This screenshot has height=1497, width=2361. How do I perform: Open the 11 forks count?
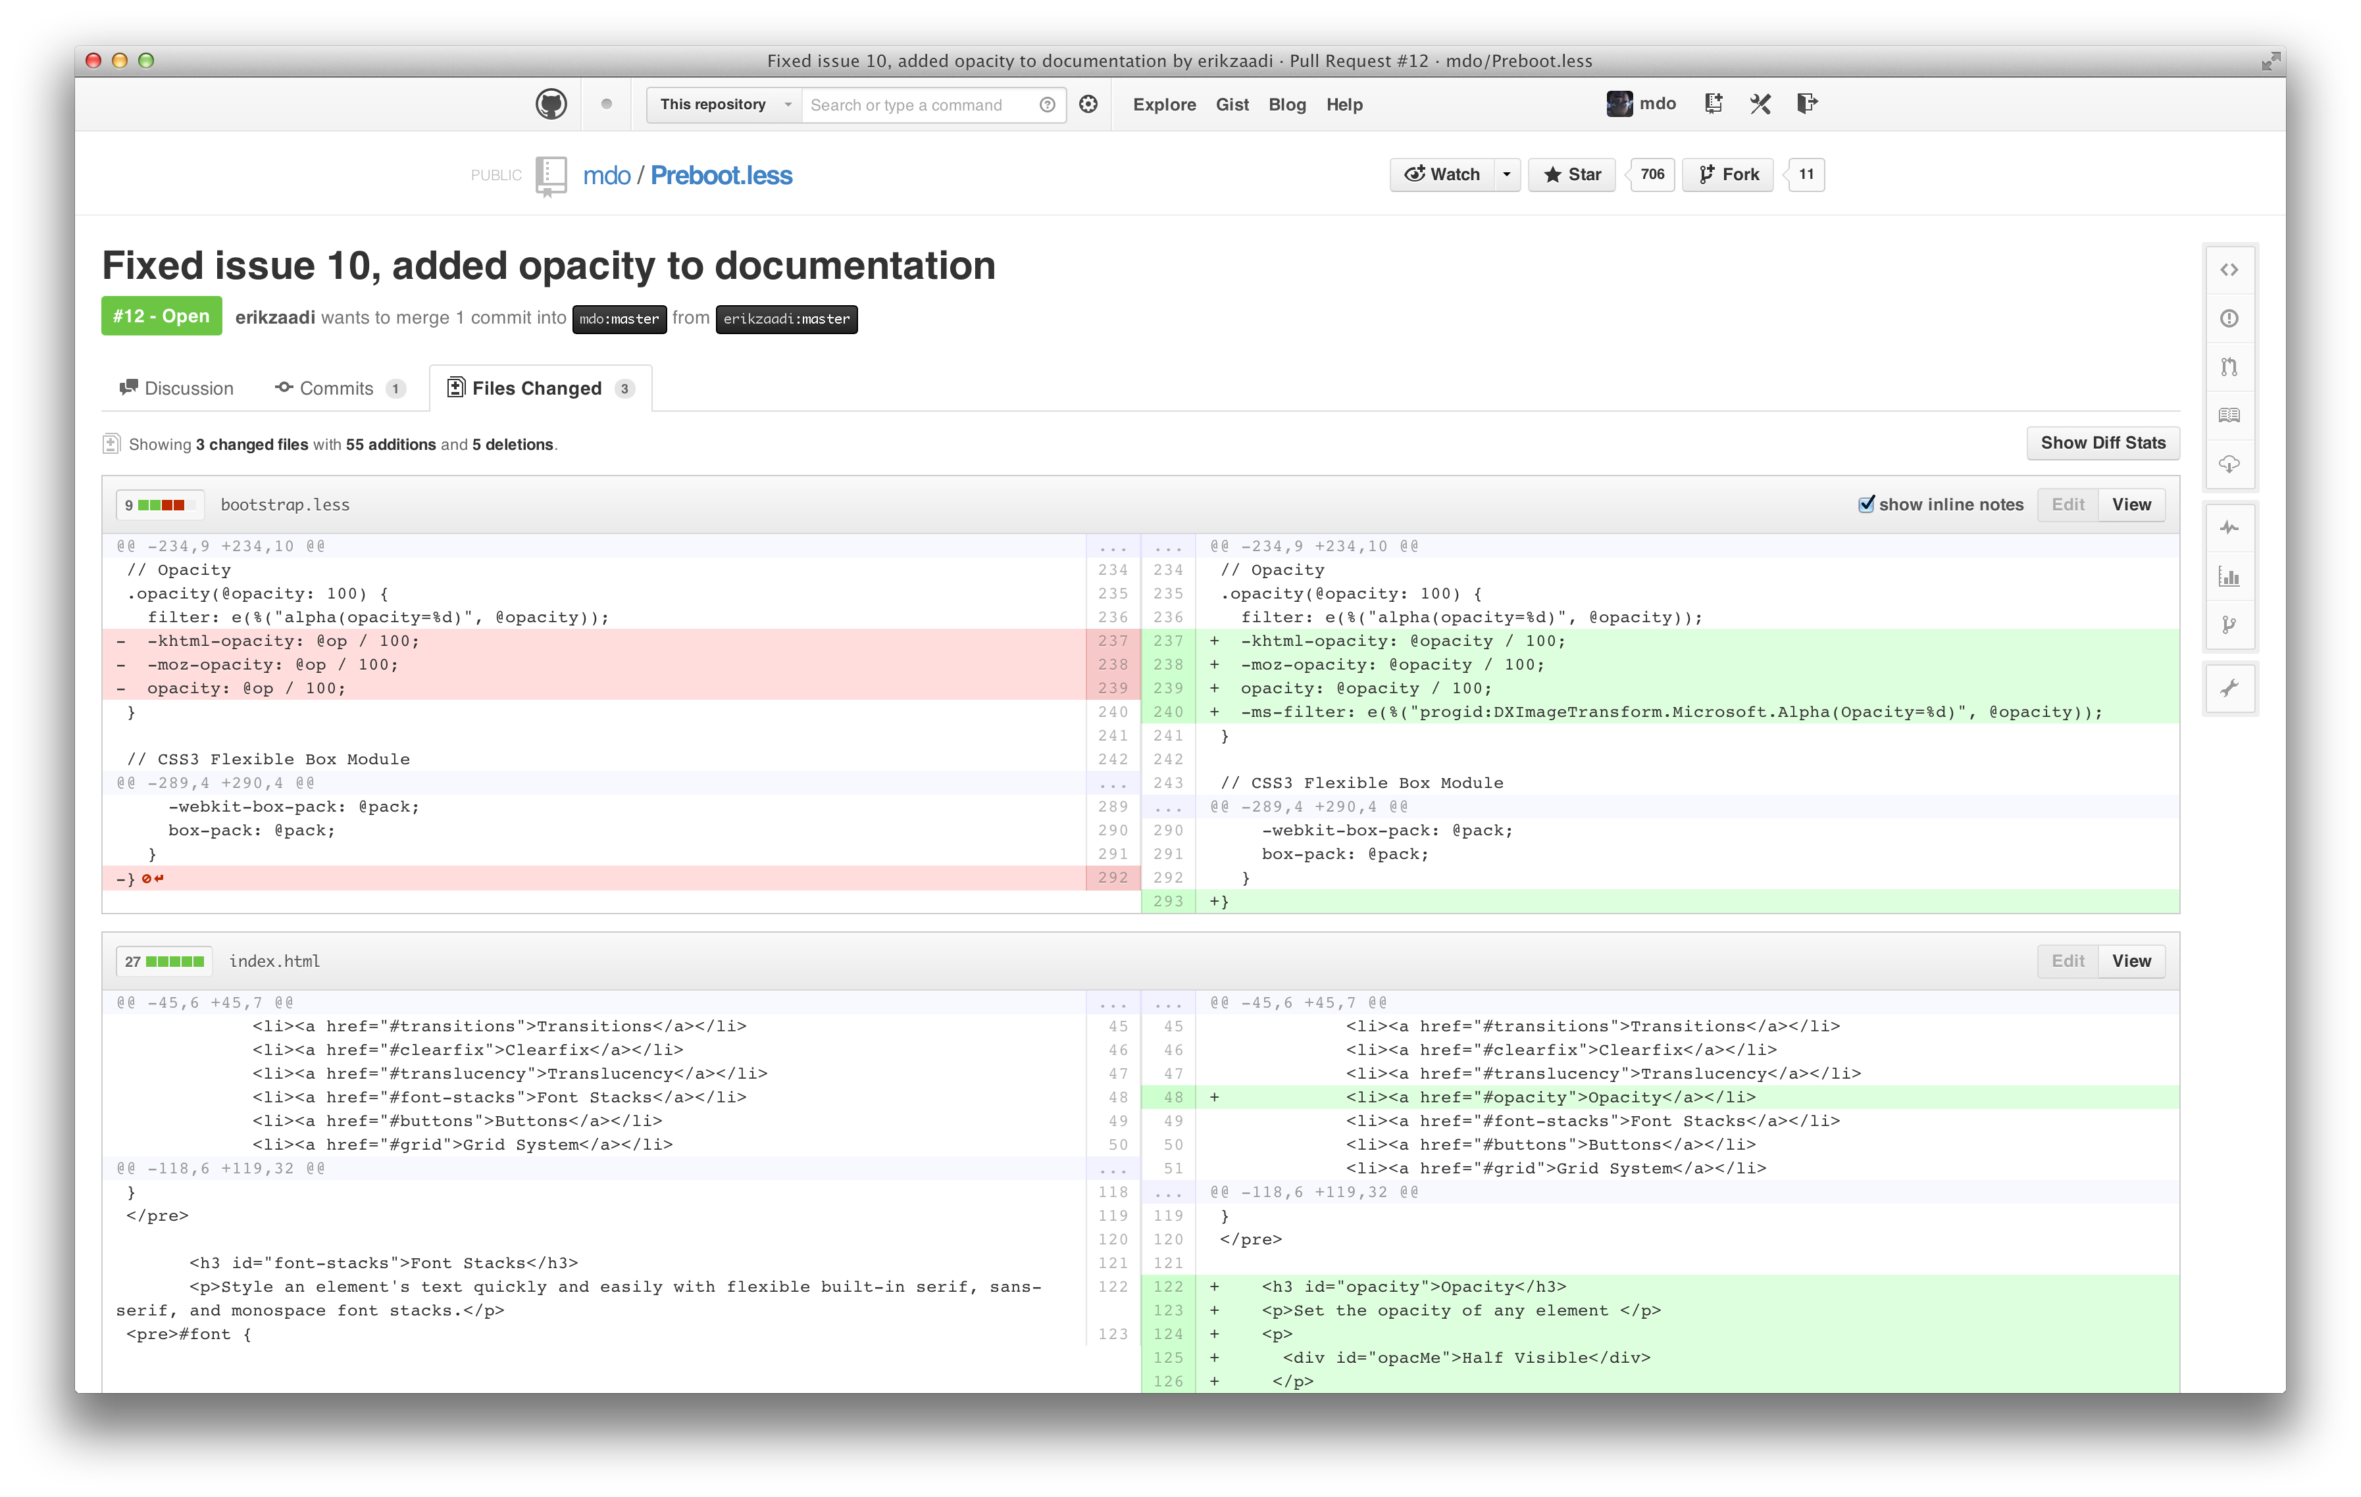pyautogui.click(x=1806, y=174)
